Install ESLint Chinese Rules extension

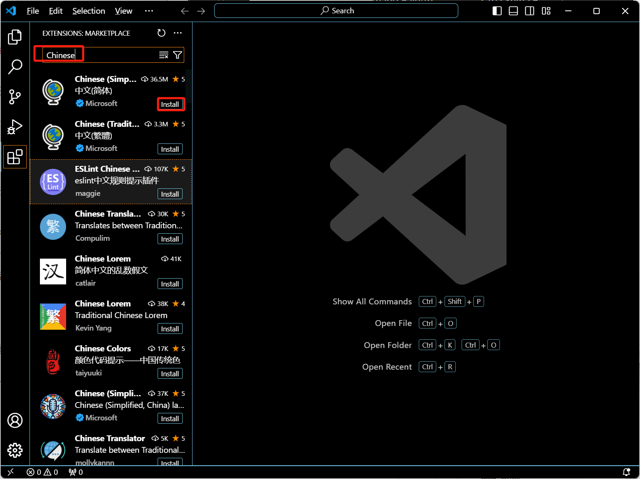[170, 194]
